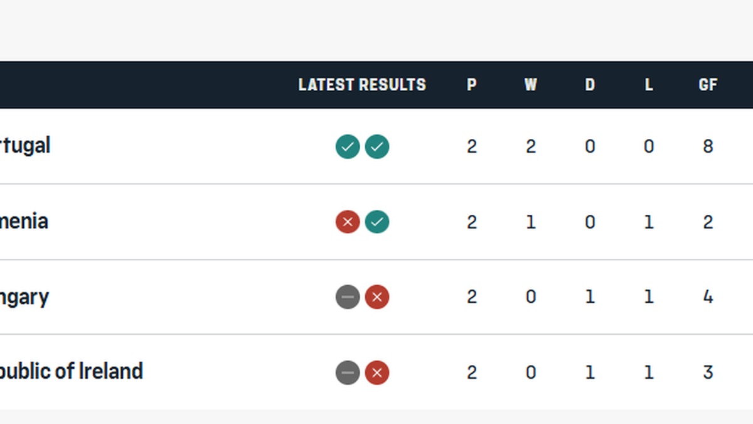The height and width of the screenshot is (424, 753).
Task: Click Armenia's red loss result icon
Action: point(348,222)
